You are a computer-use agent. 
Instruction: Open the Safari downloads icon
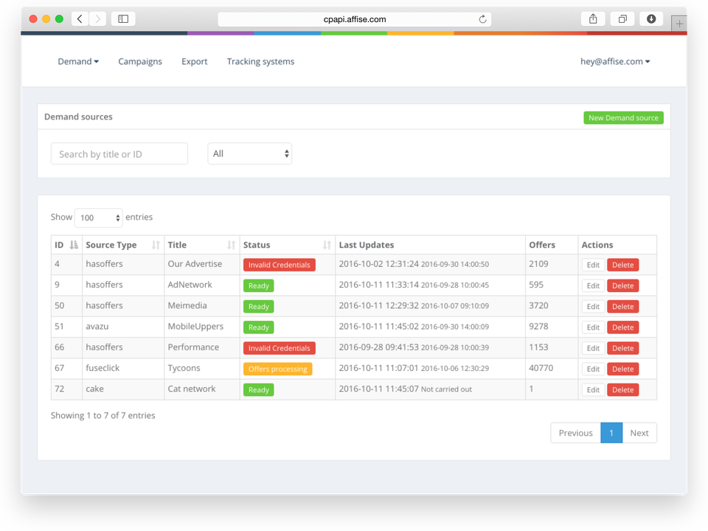pyautogui.click(x=651, y=19)
